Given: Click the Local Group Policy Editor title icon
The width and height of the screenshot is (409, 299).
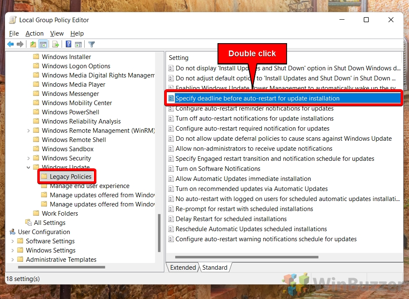Looking at the screenshot, I should tap(13, 20).
